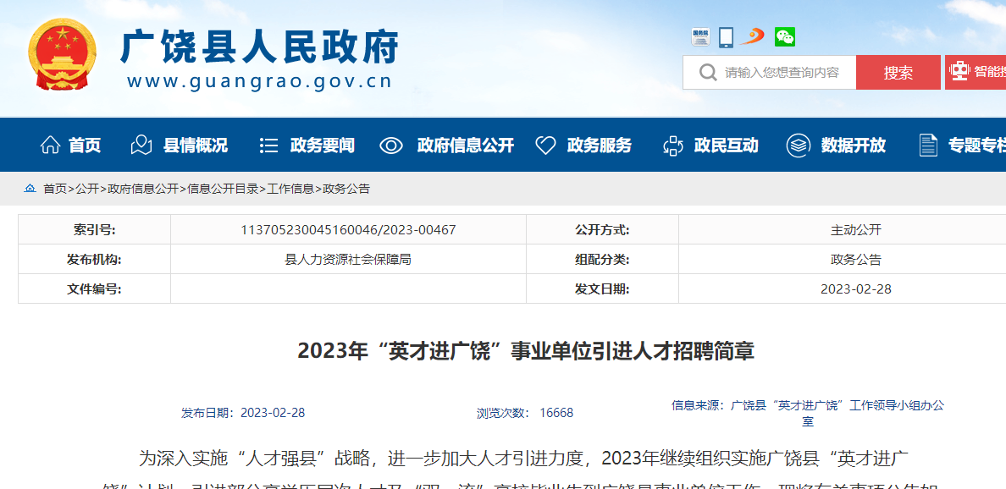Click the national emblem logo
Viewport: 1006px width, 489px height.
pyautogui.click(x=62, y=55)
